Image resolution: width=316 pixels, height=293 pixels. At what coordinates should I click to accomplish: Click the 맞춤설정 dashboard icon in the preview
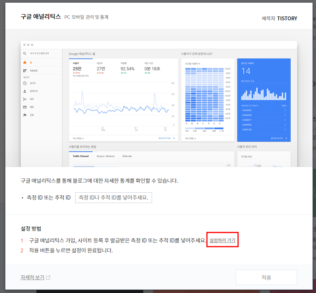click(25, 70)
